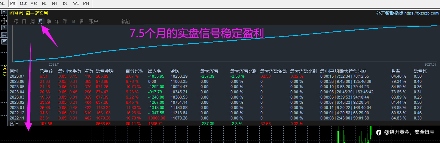Click the 合计 totals row label
440x143 pixels.
click(x=14, y=124)
